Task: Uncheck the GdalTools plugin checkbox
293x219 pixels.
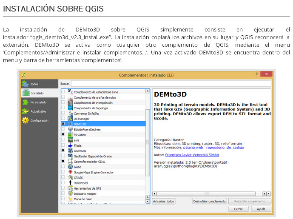Action: (63, 151)
